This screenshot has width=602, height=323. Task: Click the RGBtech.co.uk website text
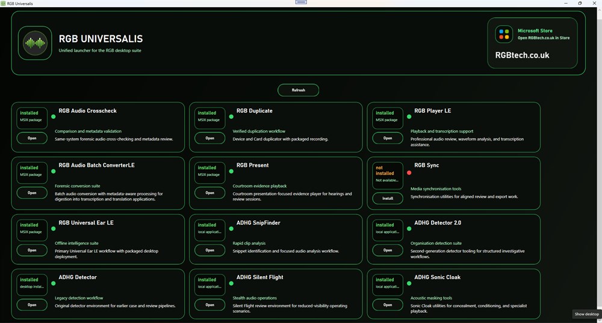(522, 55)
